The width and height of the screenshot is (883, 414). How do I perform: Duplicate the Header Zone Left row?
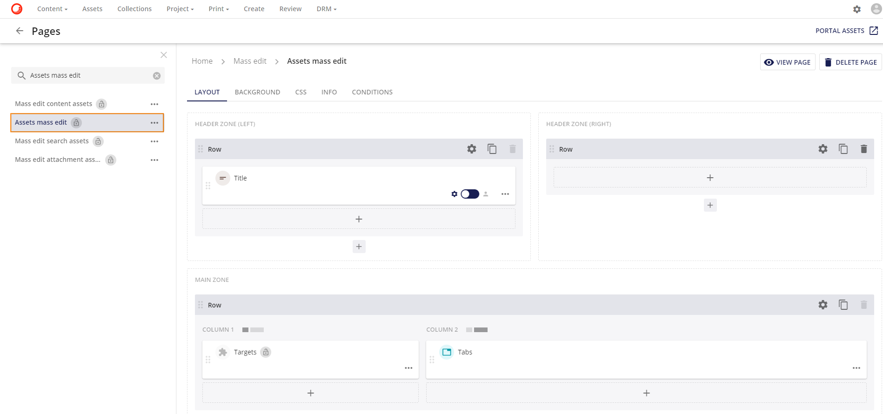[x=492, y=149]
